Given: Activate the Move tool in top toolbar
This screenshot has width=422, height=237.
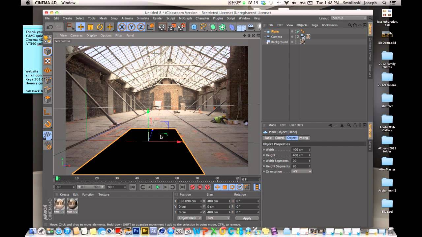Looking at the screenshot, I should (80, 27).
